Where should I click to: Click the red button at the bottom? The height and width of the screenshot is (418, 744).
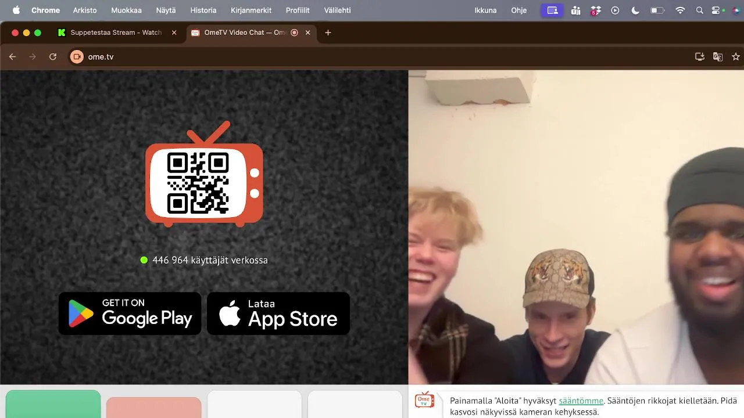coord(153,408)
